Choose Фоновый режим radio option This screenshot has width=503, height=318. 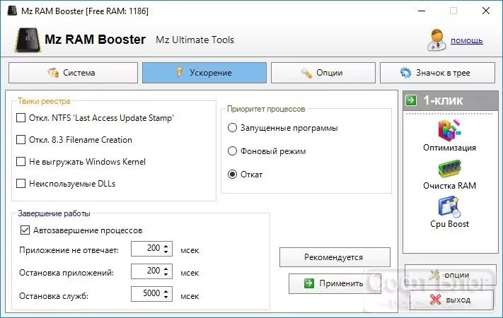coord(232,151)
